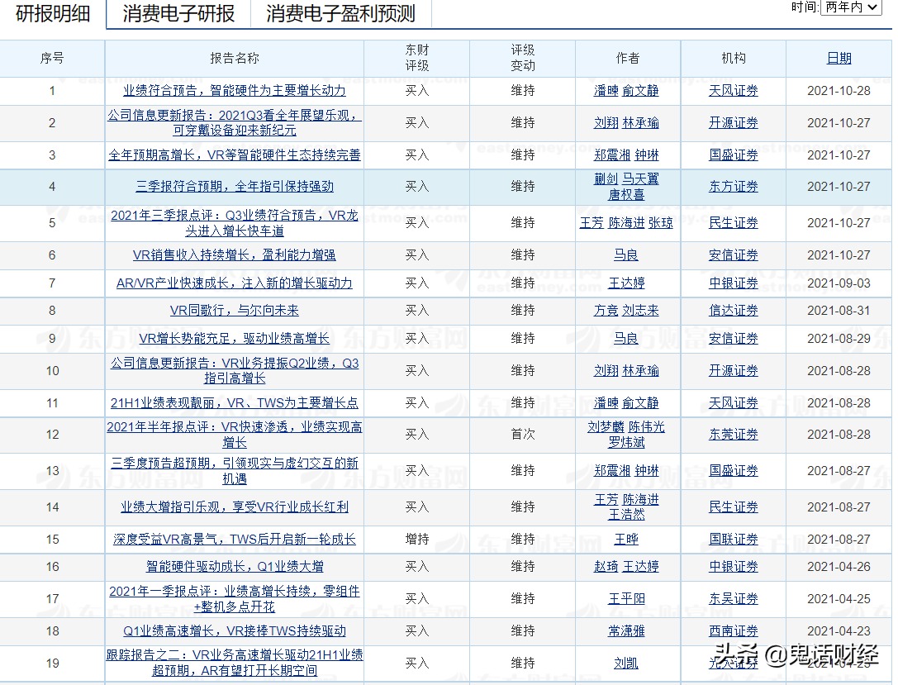Open report 2021年三季报点评：Q3业绩符合预告

235,223
